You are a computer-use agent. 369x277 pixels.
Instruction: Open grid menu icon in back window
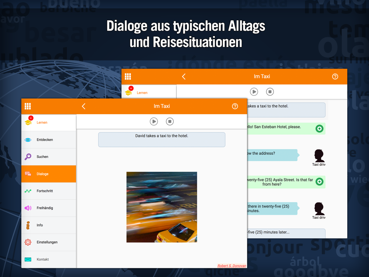click(128, 76)
